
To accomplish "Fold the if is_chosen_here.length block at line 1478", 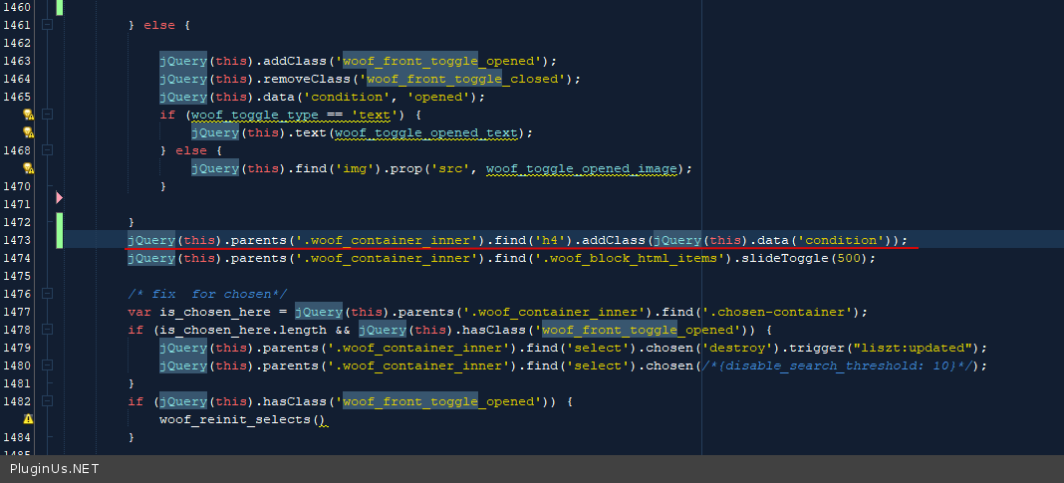I will [x=47, y=330].
